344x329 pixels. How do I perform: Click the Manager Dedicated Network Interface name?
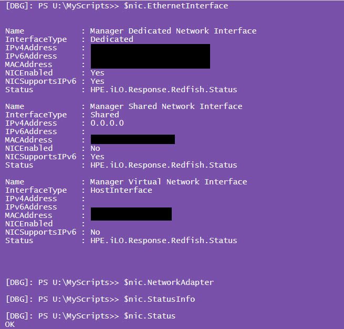[x=173, y=31]
